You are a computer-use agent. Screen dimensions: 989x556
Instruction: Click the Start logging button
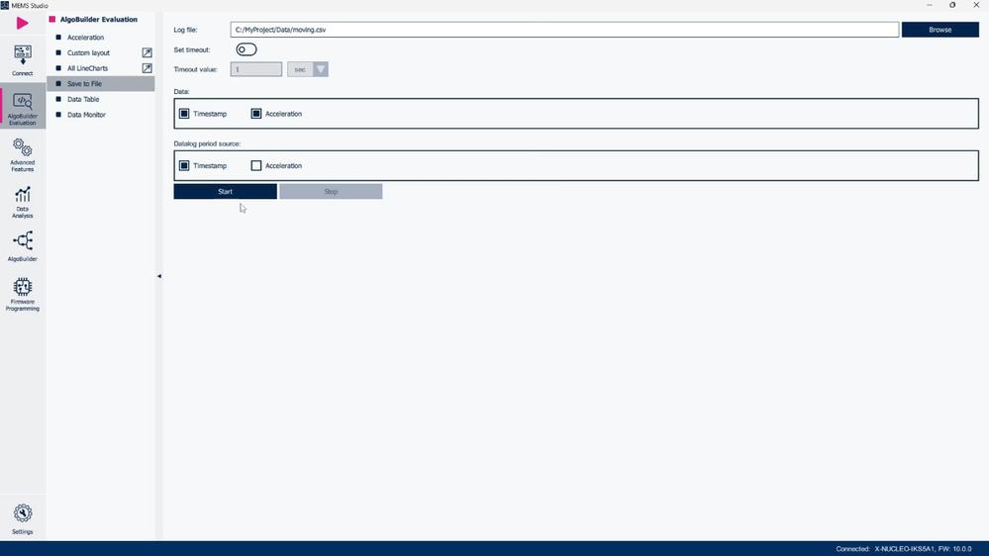click(225, 192)
